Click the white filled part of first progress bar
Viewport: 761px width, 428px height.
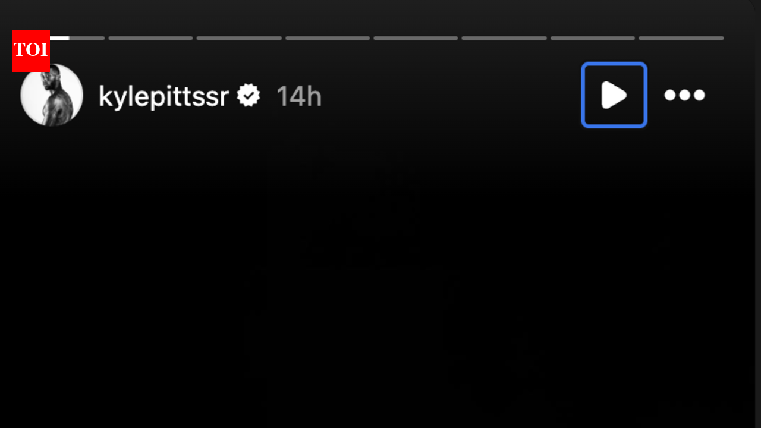click(x=59, y=38)
